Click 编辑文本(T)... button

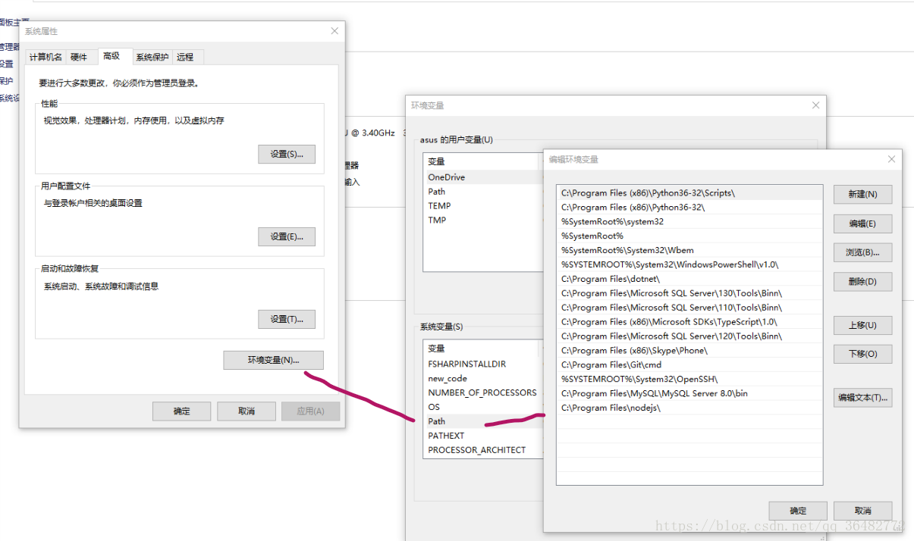862,397
